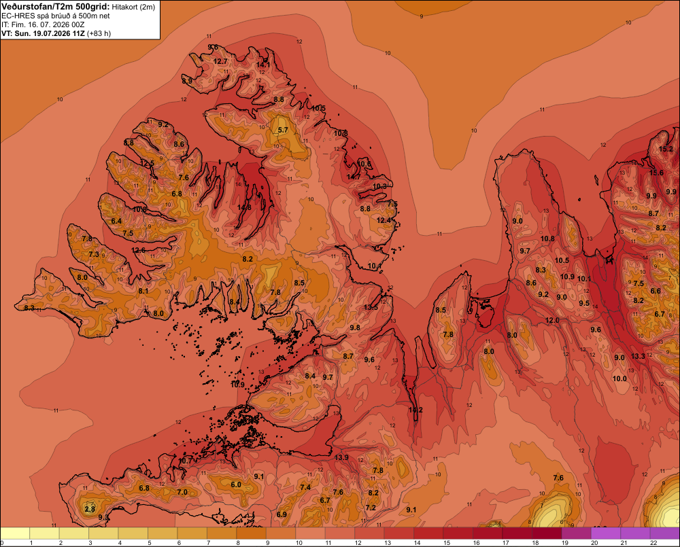Select the 12.5 temperature value
Screen dimensions: 680x547
(x=148, y=163)
